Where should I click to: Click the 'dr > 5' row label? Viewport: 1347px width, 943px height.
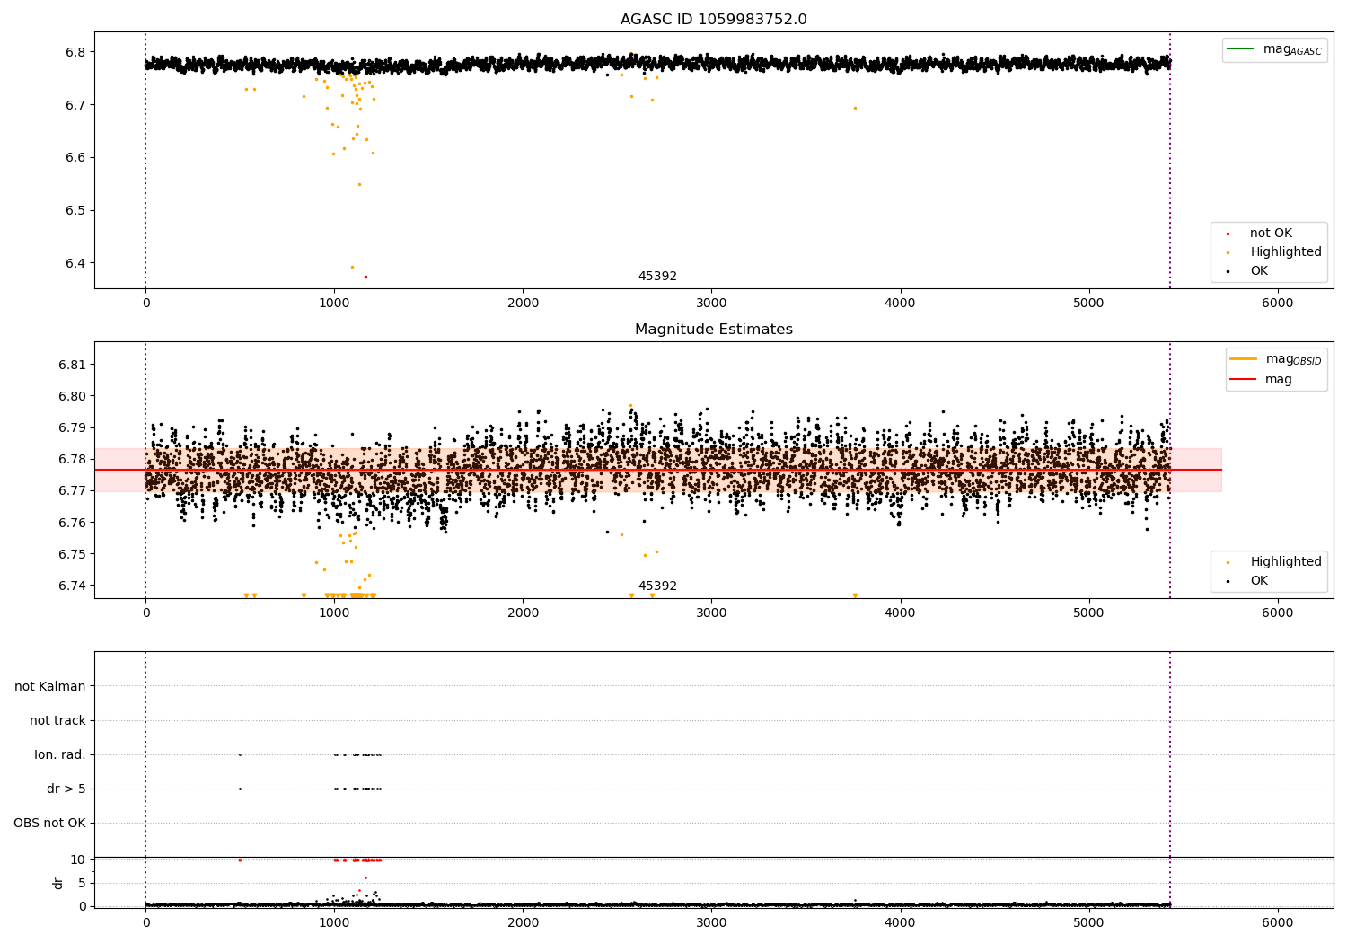point(66,789)
